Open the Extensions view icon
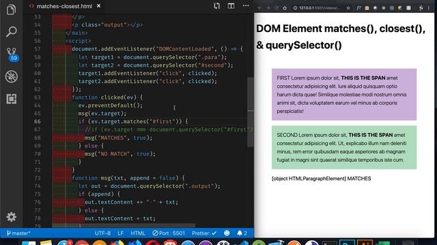The height and width of the screenshot is (245, 437). (x=12, y=99)
